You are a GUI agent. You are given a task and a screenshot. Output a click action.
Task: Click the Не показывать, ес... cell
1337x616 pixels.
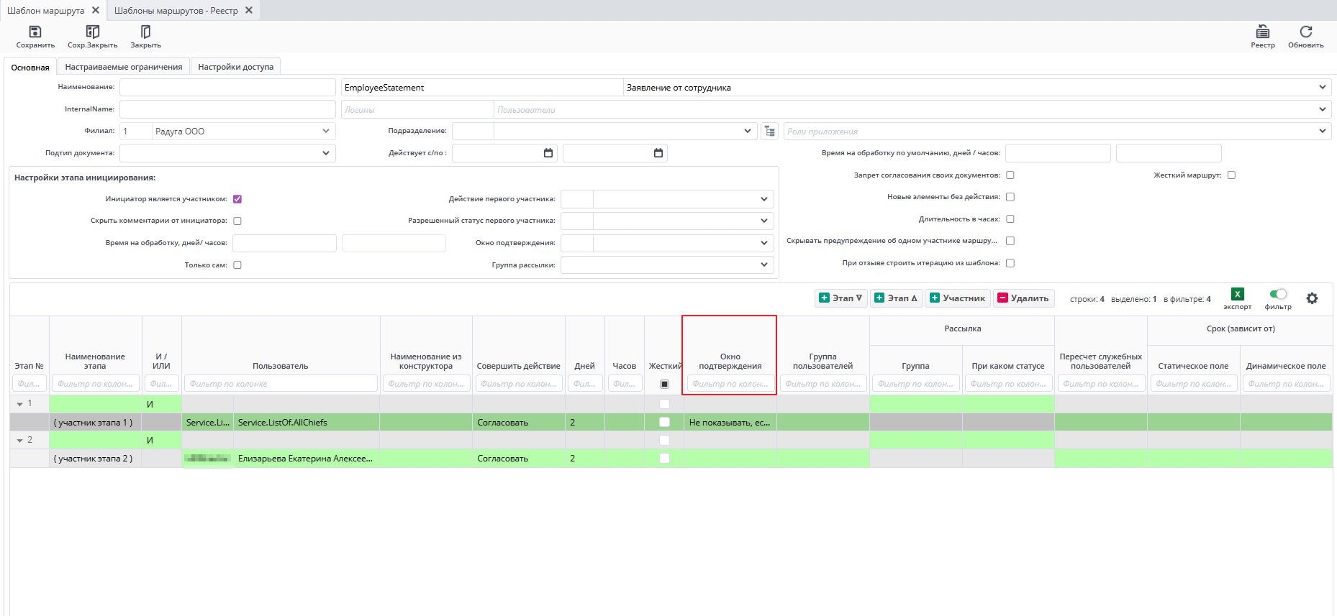click(x=730, y=422)
